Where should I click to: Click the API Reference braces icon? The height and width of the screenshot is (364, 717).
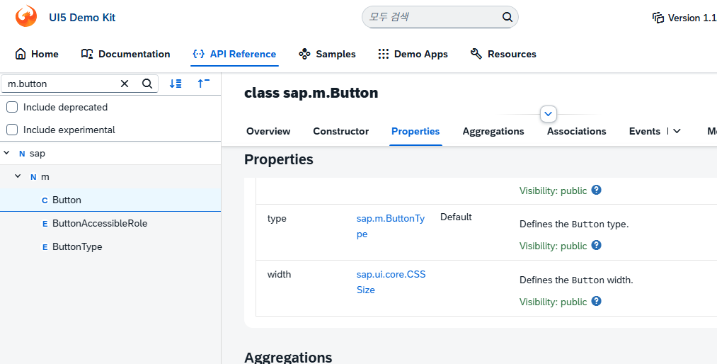click(x=198, y=54)
